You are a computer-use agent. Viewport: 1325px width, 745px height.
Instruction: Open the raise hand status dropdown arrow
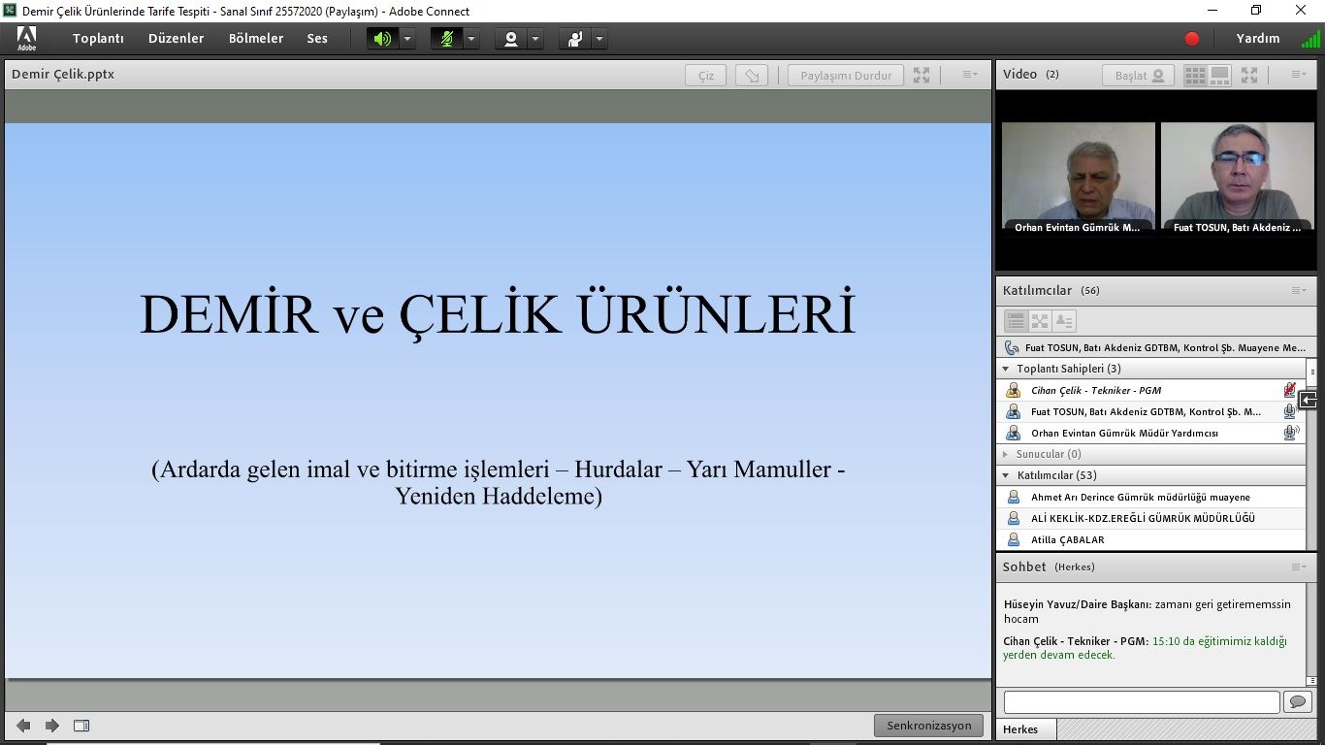click(x=599, y=39)
